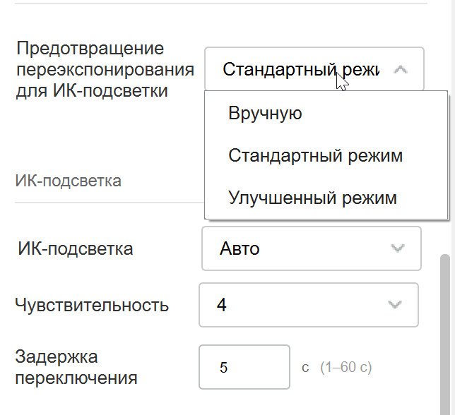
Task: Click the "Задержка переключения" field label
Action: [x=76, y=366]
